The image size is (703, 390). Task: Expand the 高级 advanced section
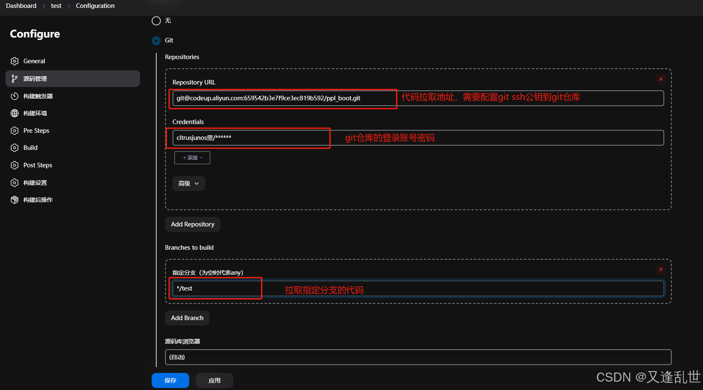[189, 184]
